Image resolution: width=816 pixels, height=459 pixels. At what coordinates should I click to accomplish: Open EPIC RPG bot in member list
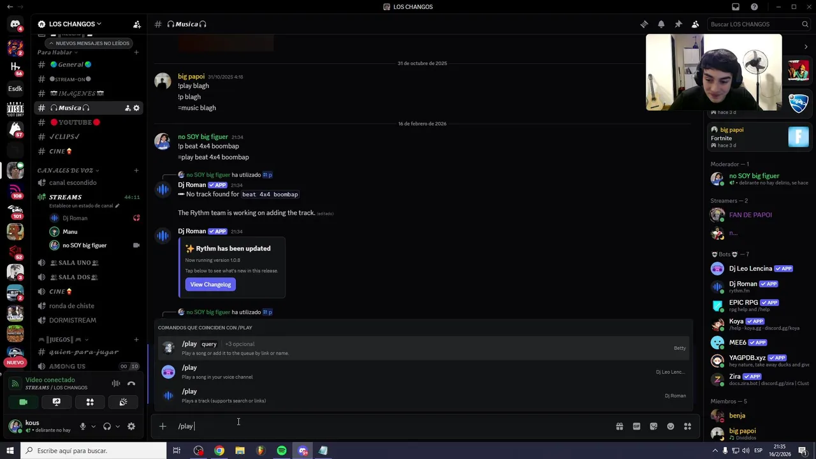760,305
